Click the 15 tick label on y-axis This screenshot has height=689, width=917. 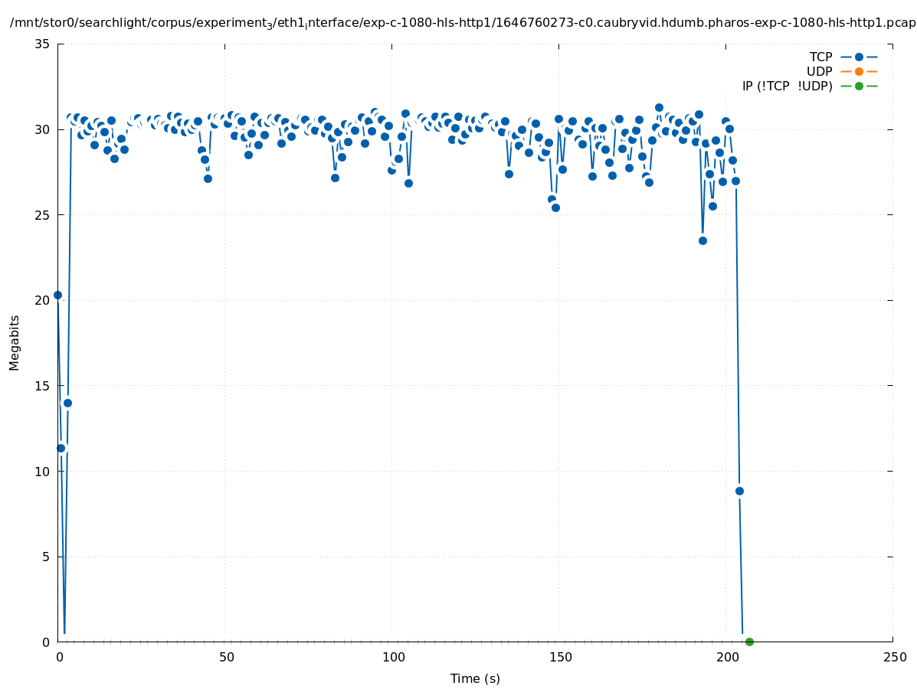[x=42, y=385]
